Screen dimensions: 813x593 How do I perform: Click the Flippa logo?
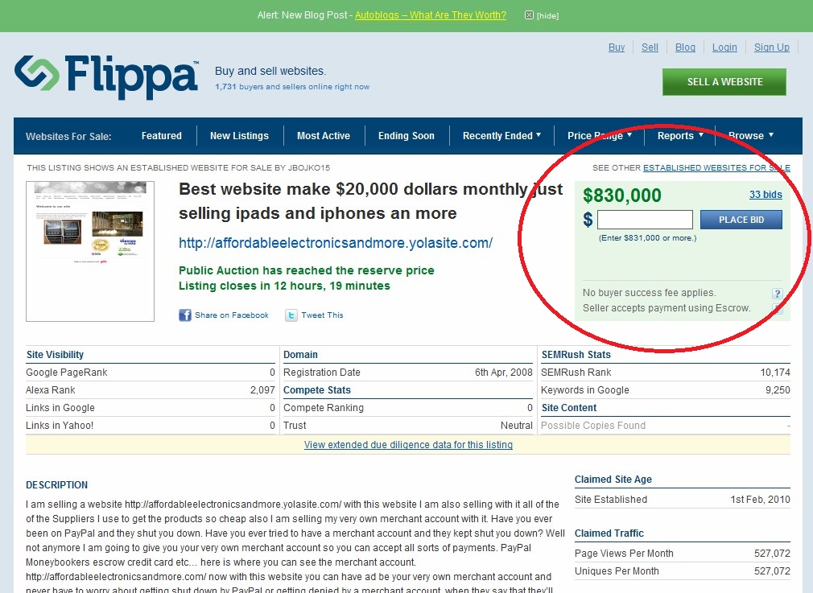[x=106, y=76]
